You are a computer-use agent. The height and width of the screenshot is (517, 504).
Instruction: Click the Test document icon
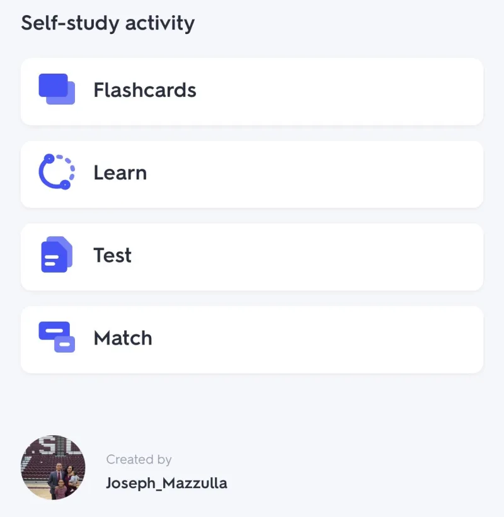click(x=57, y=254)
